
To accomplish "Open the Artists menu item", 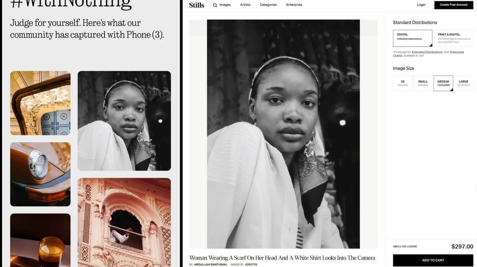I will (x=245, y=5).
